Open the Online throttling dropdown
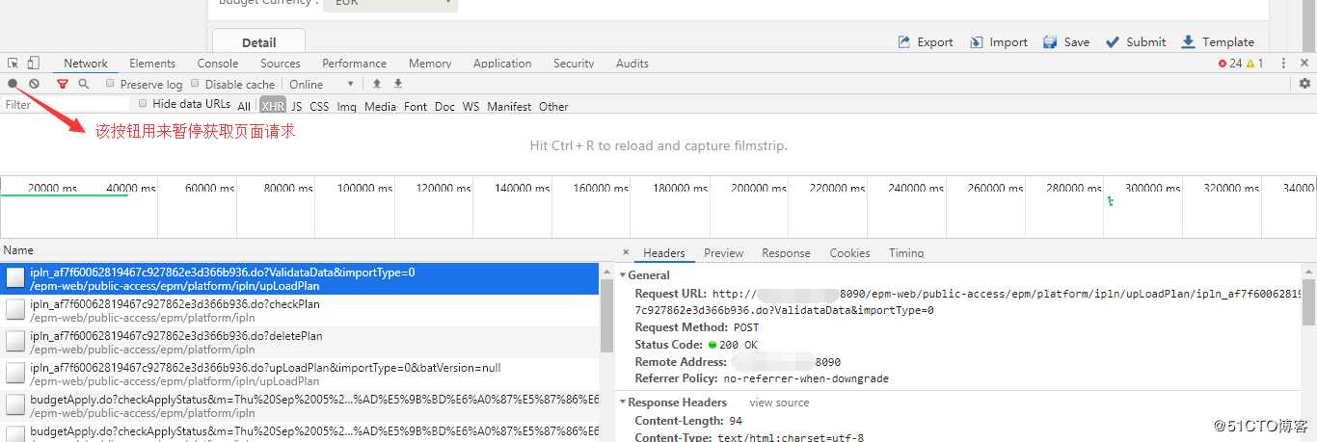 pyautogui.click(x=322, y=85)
